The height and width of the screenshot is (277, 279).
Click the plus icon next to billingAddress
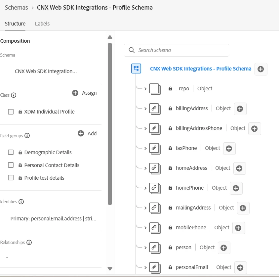pos(240,109)
